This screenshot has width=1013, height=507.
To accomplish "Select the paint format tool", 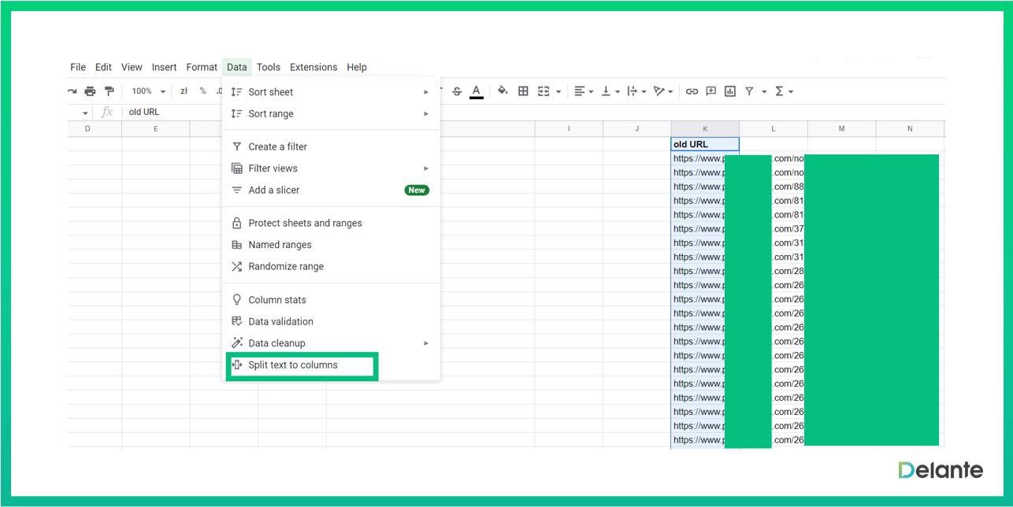I will pyautogui.click(x=109, y=91).
